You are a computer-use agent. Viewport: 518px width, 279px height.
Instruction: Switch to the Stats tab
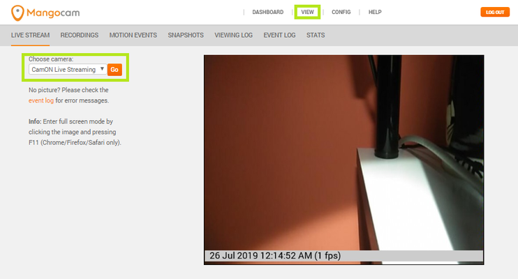coord(316,35)
